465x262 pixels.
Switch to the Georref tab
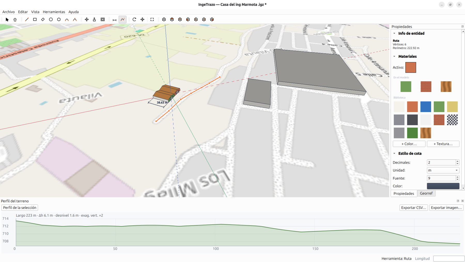pyautogui.click(x=426, y=193)
